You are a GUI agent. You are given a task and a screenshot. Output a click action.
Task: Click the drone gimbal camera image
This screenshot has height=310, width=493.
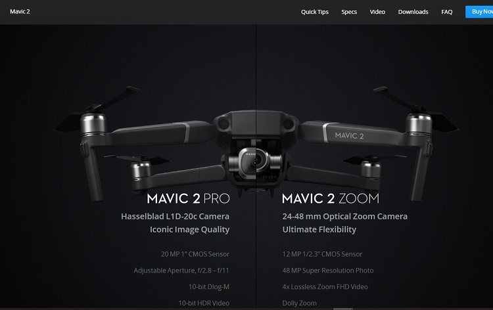click(256, 162)
